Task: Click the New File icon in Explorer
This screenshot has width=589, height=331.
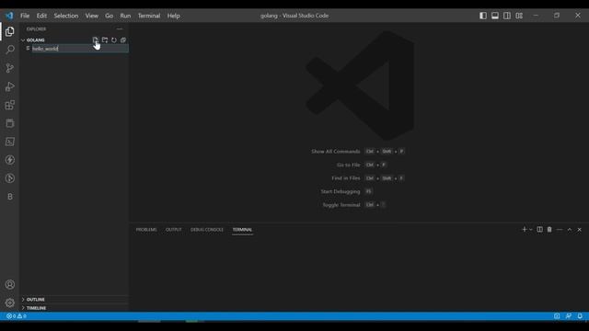Action: [96, 40]
